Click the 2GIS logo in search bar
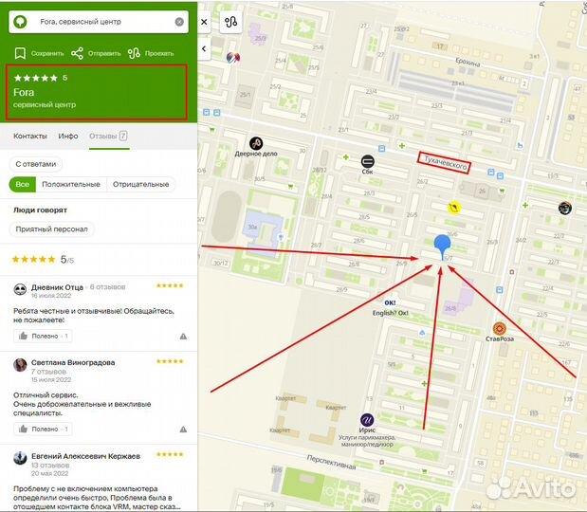 click(20, 21)
